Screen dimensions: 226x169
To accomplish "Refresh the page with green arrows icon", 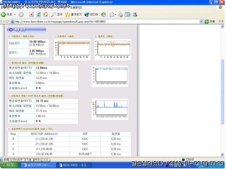I will [x=38, y=14].
